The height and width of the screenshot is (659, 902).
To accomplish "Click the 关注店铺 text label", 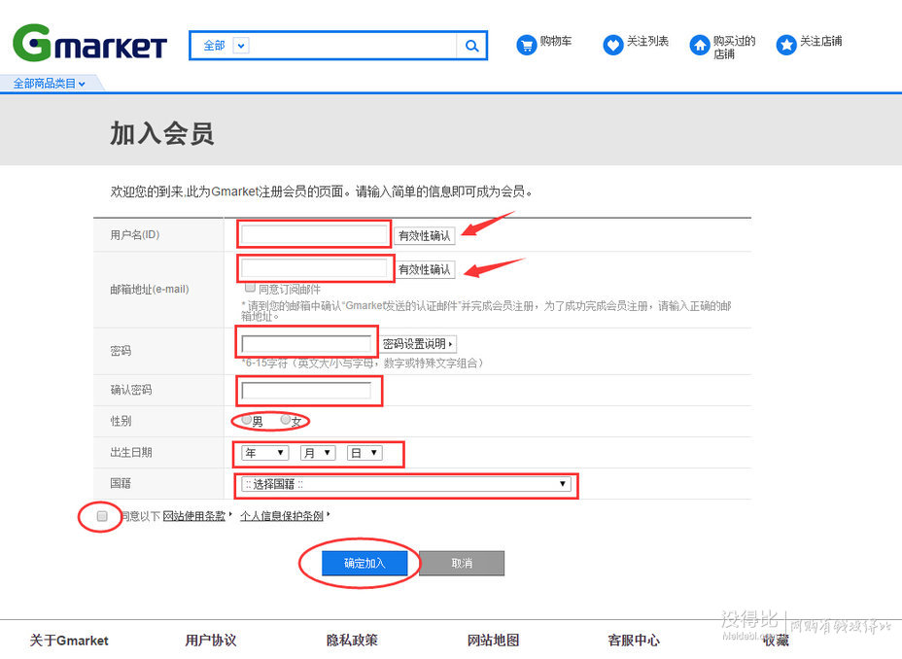I will (821, 41).
